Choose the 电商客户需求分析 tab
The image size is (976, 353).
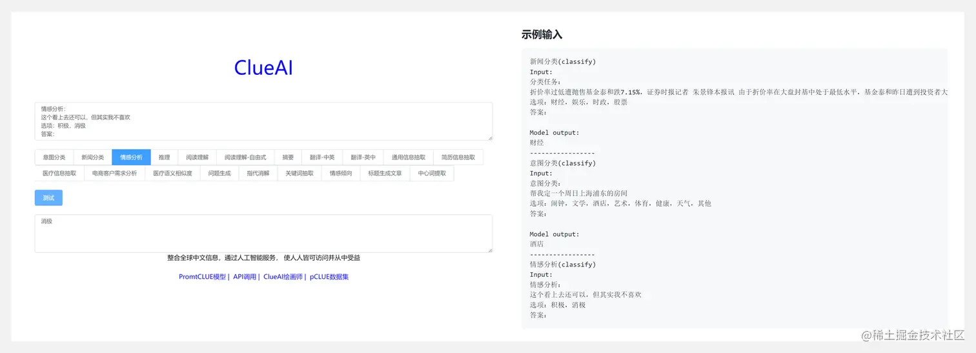114,174
